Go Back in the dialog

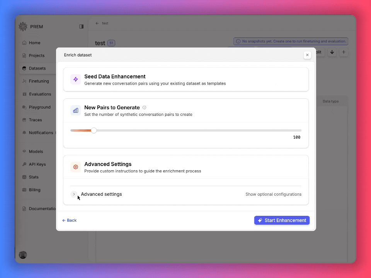pyautogui.click(x=69, y=220)
